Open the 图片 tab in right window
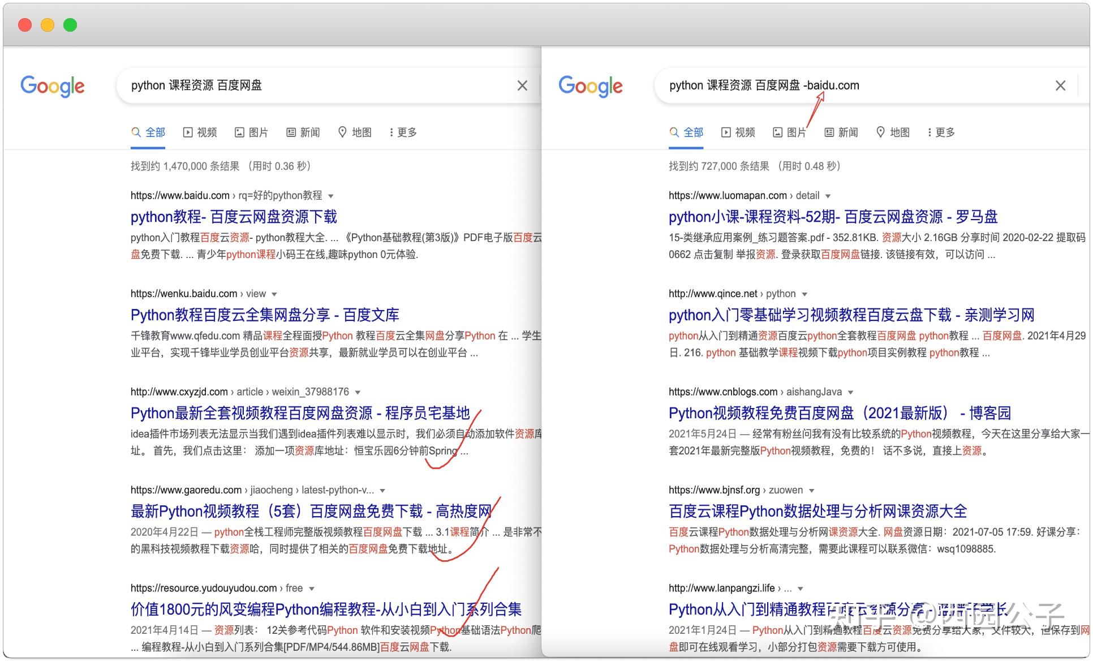1093x661 pixels. click(x=790, y=132)
